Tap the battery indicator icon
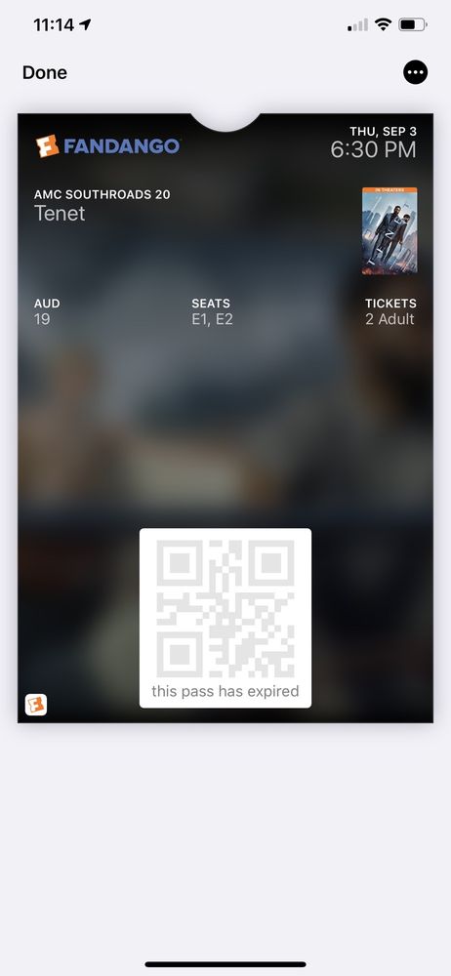Image resolution: width=451 pixels, height=976 pixels. pos(412,25)
